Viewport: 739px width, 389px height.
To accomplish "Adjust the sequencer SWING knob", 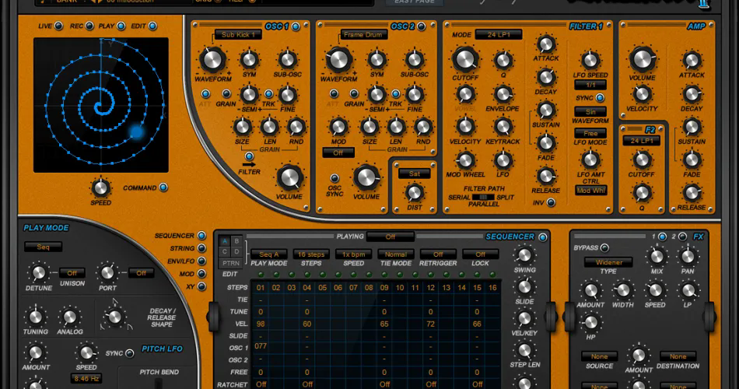I will click(x=524, y=255).
